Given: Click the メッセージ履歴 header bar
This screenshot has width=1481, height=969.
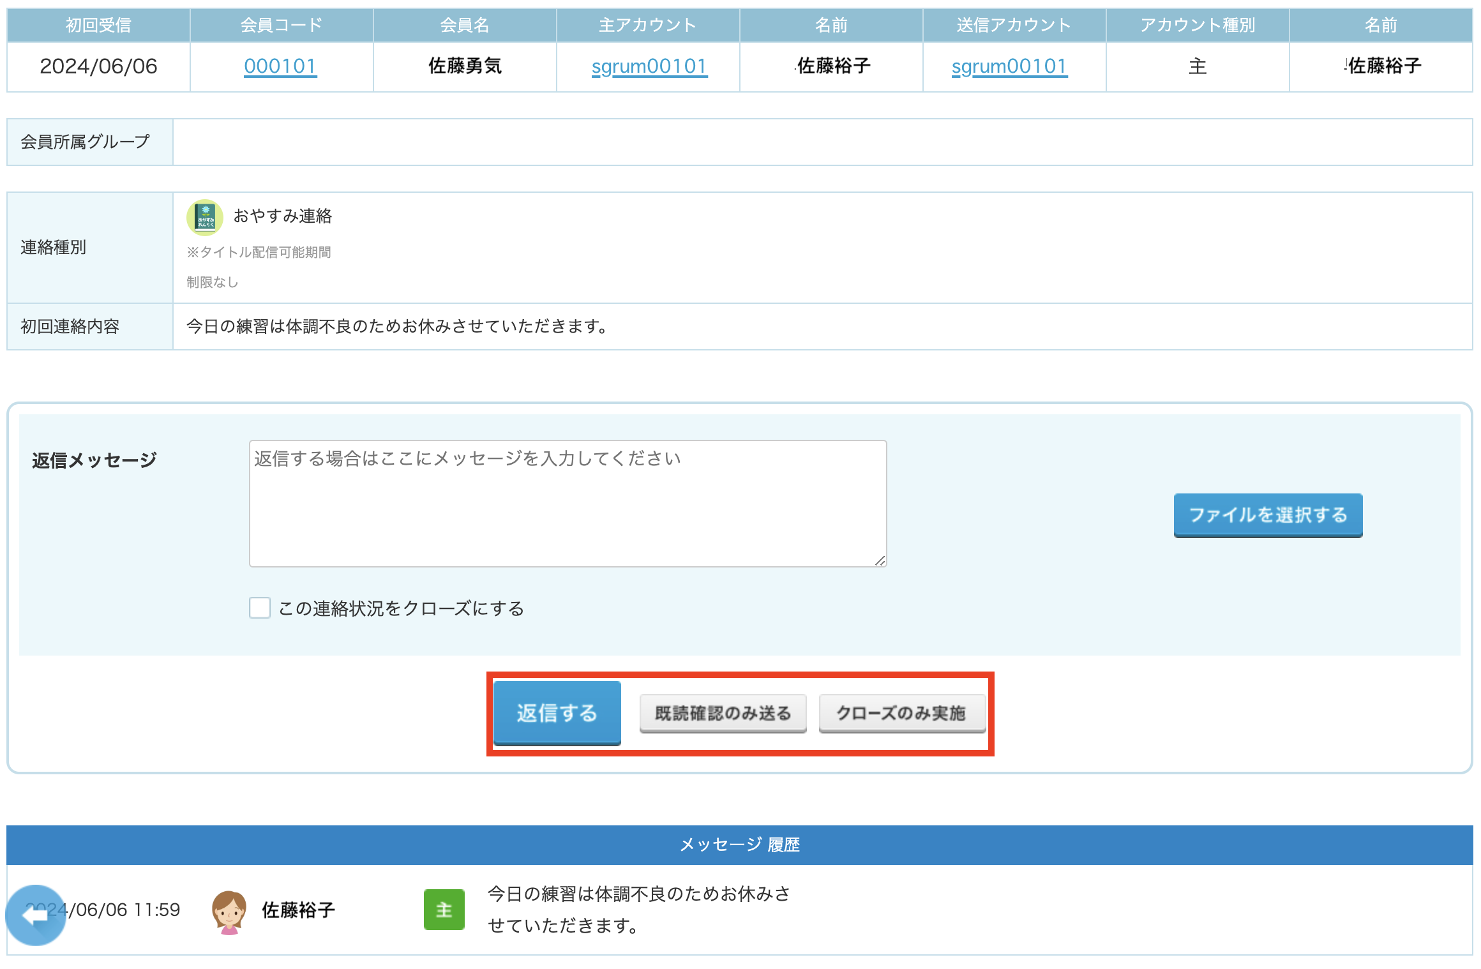Looking at the screenshot, I should click(739, 845).
